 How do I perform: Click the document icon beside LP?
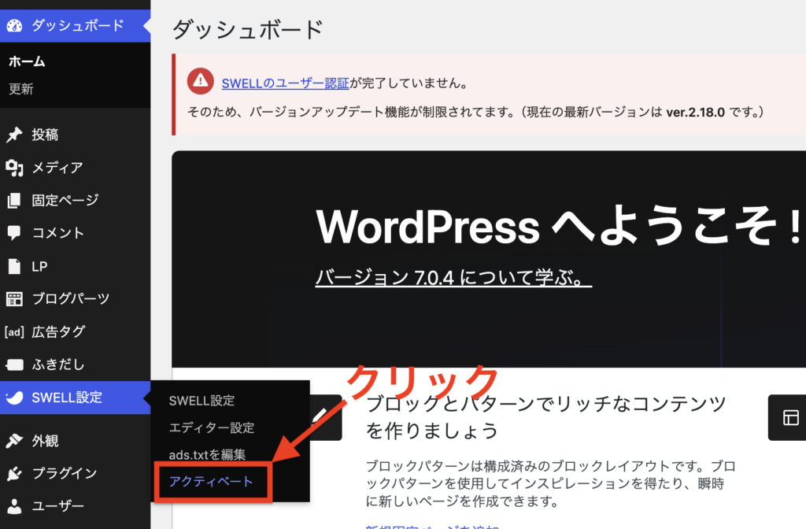[14, 266]
